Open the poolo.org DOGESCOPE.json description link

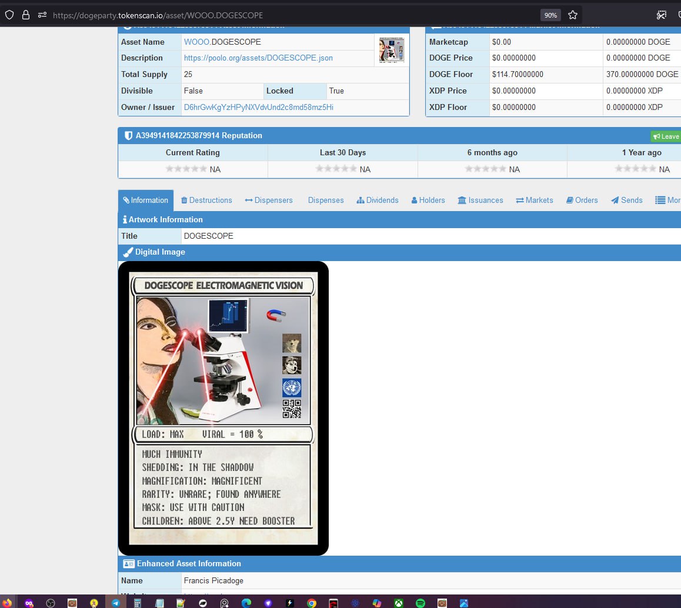pos(258,58)
